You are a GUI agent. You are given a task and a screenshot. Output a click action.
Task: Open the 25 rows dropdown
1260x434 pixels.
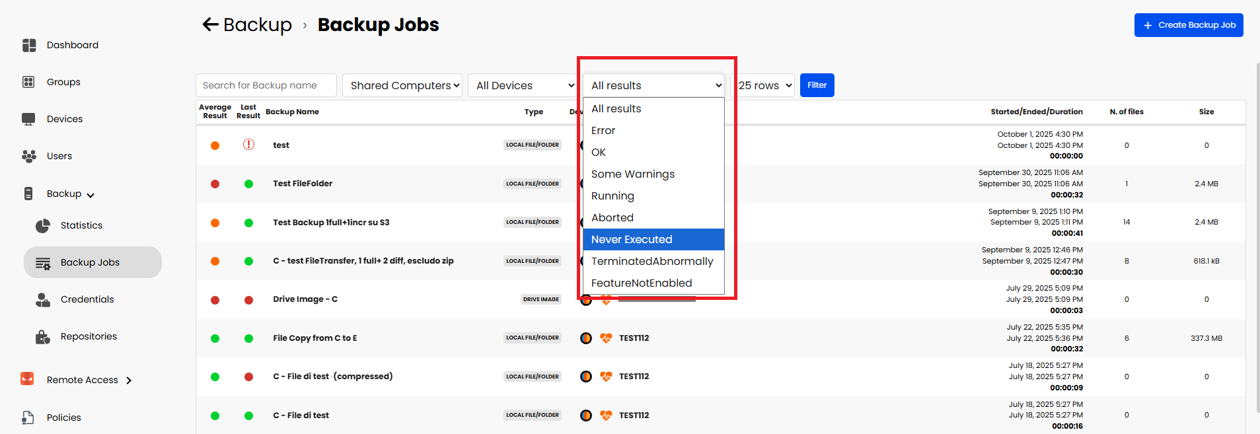coord(764,85)
